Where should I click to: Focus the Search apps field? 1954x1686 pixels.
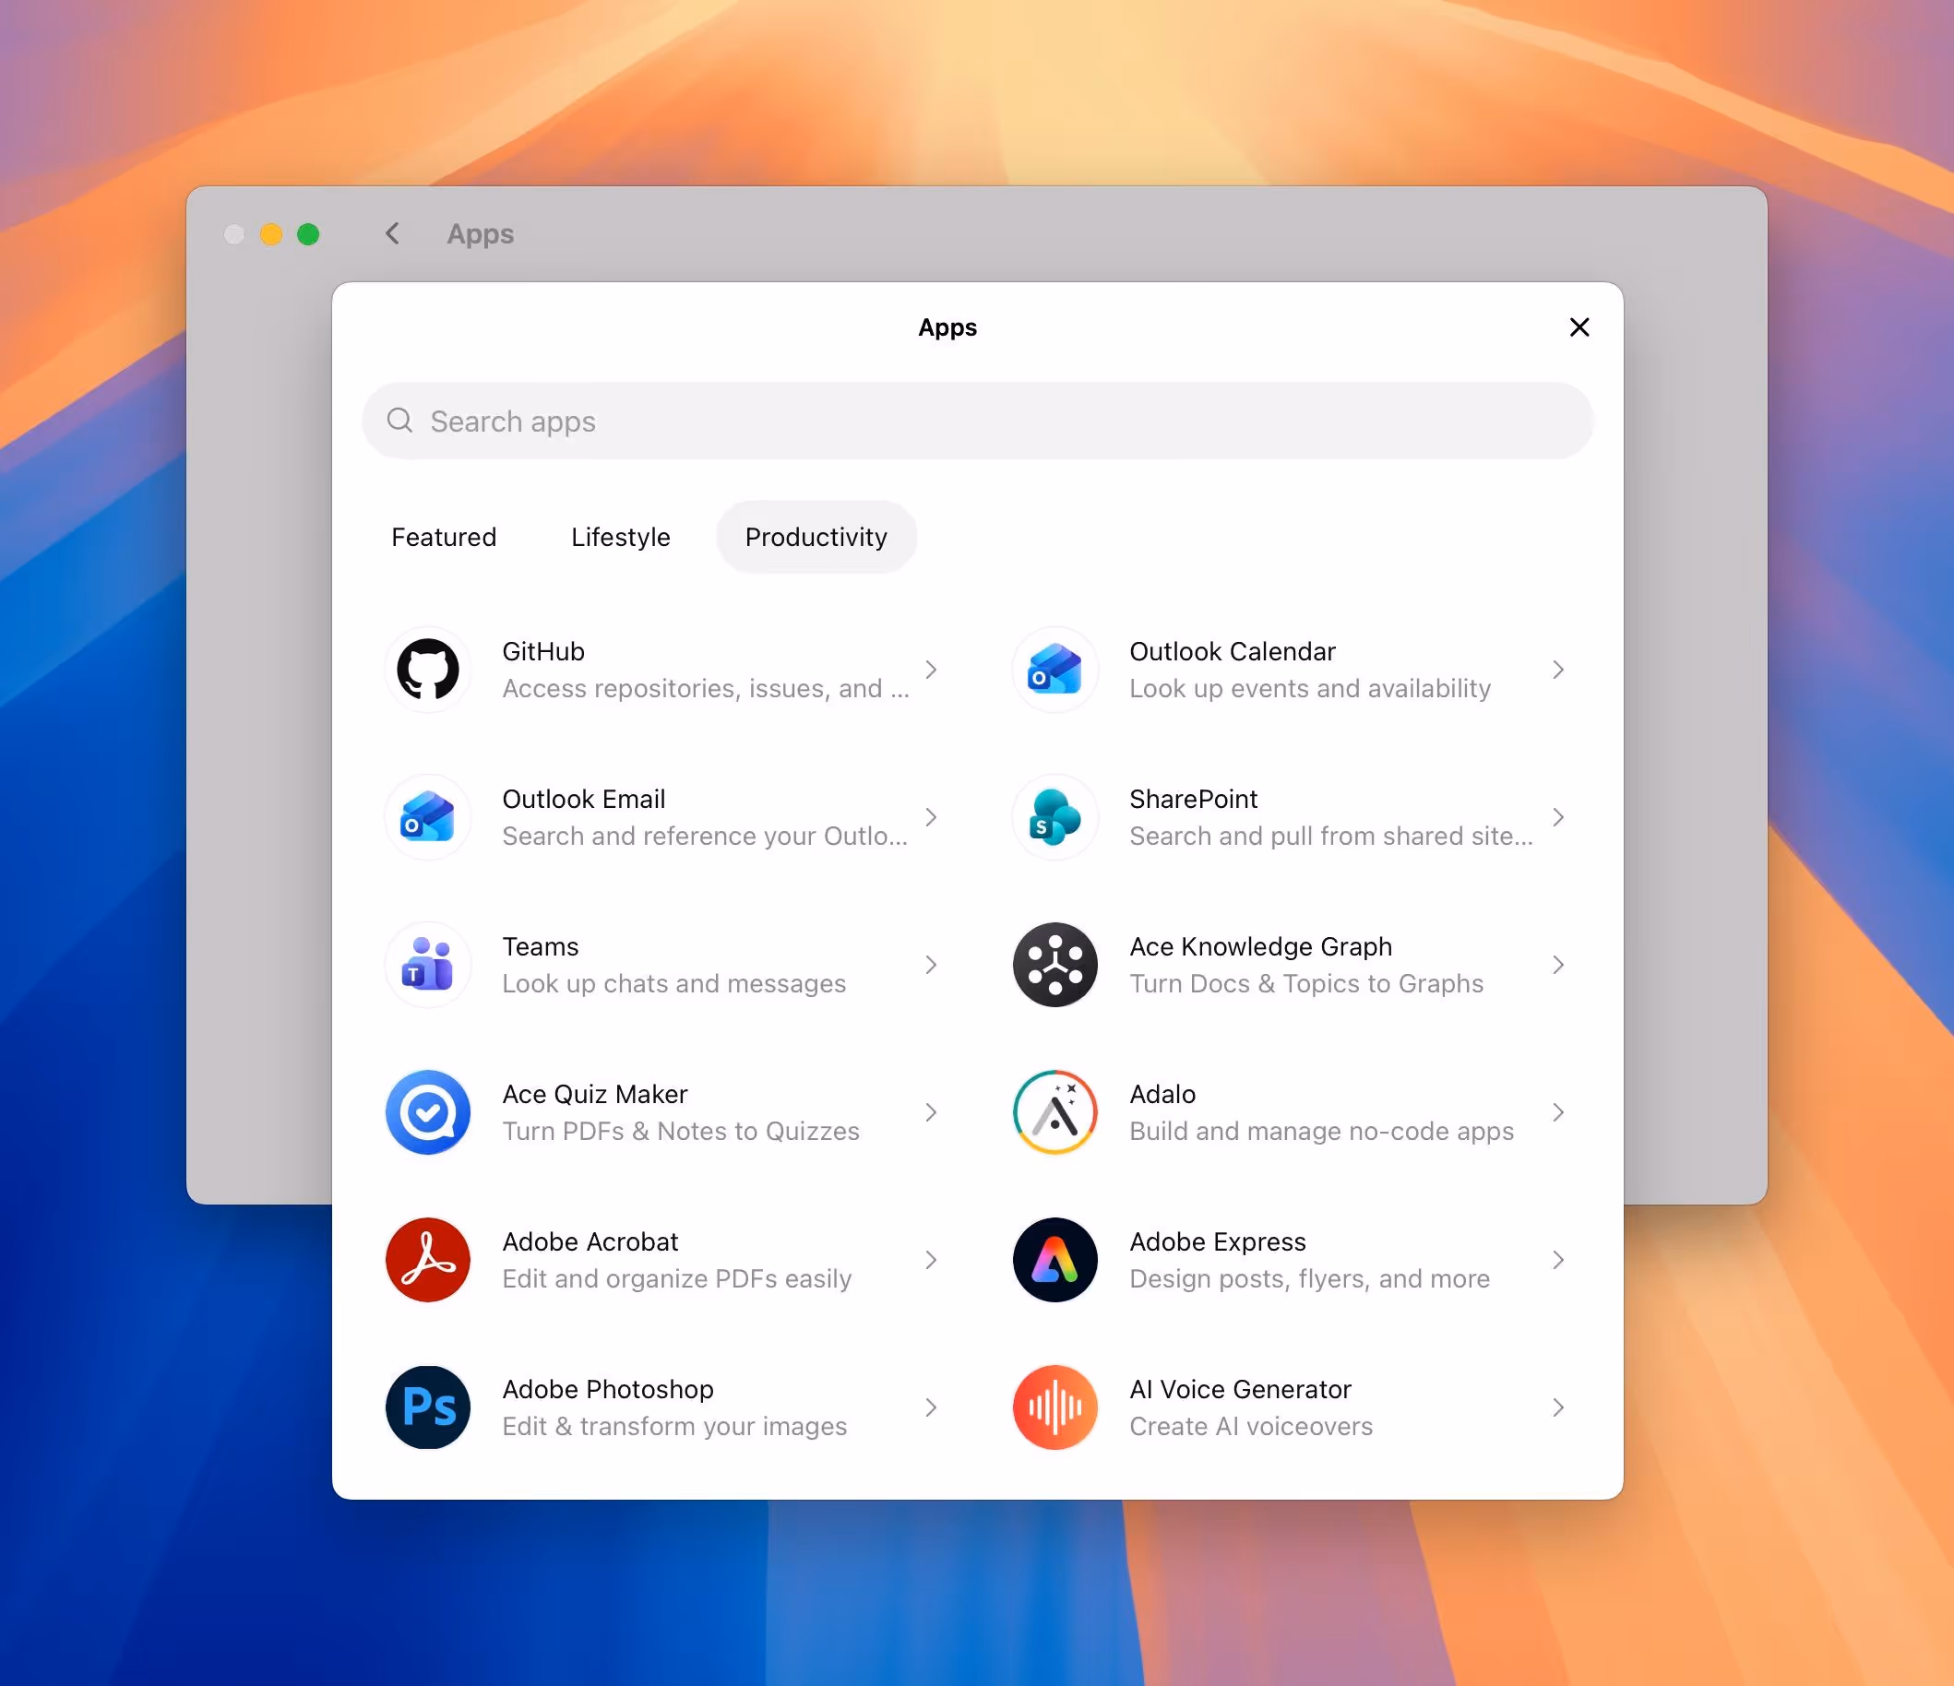click(x=978, y=421)
